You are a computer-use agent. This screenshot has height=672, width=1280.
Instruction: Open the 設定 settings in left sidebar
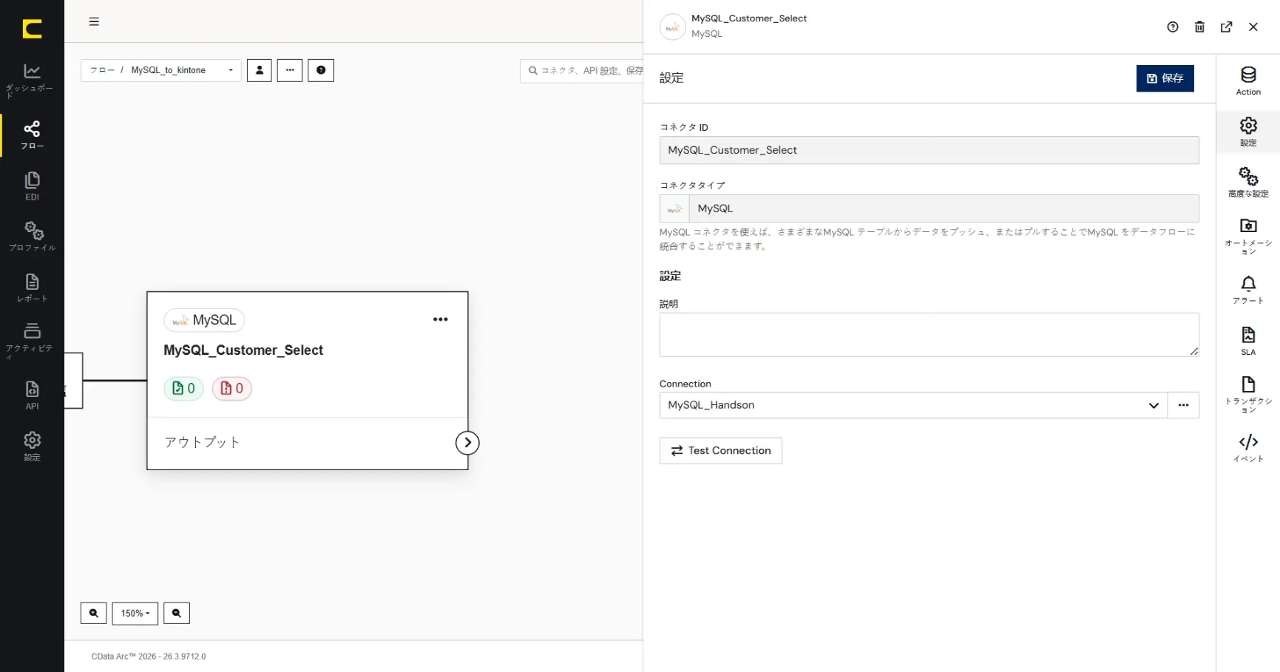coord(32,447)
